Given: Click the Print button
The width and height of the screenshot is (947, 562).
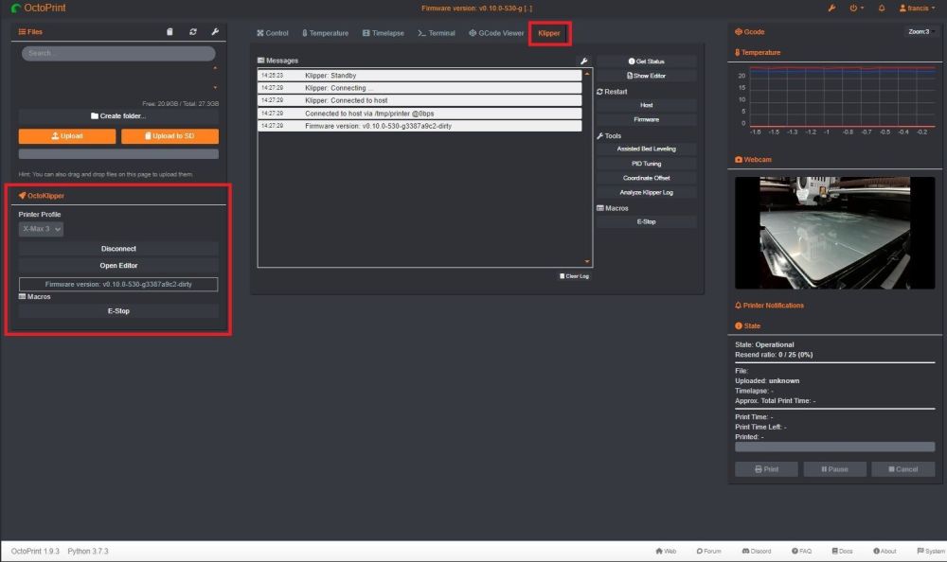Looking at the screenshot, I should tap(766, 469).
